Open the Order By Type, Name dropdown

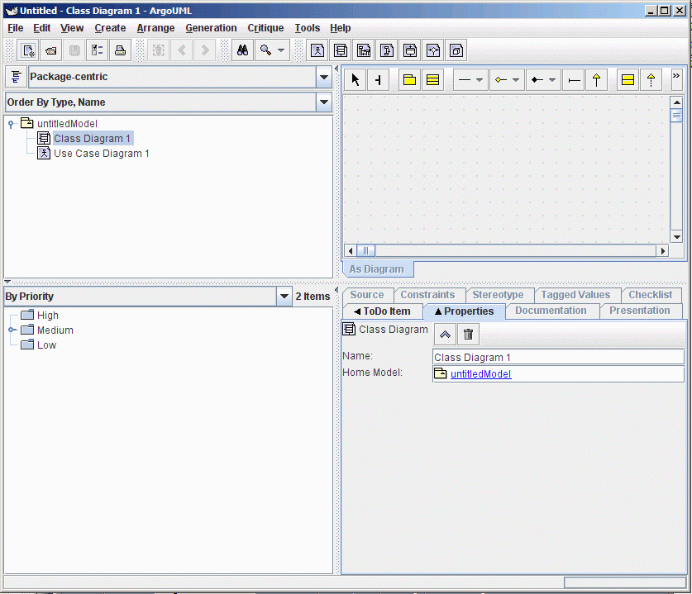tap(324, 102)
